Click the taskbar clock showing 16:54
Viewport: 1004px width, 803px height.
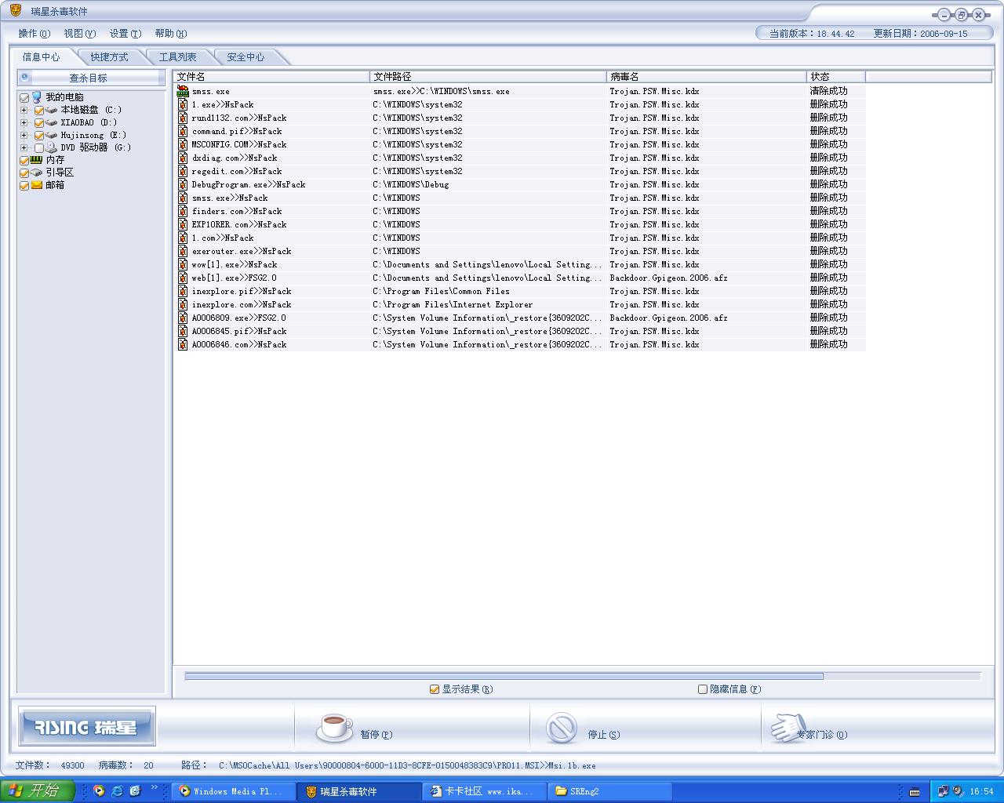point(981,791)
